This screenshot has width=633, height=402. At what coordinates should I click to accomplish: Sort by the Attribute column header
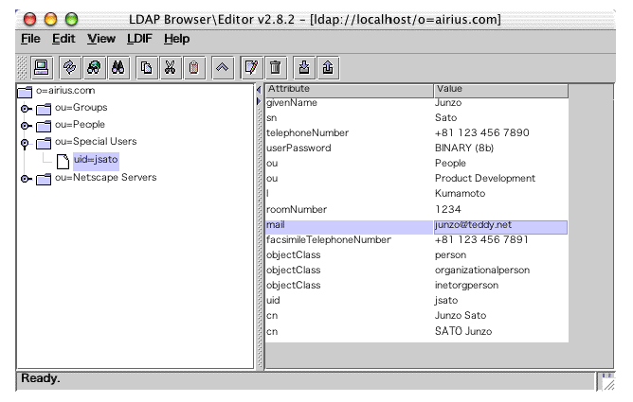coord(350,90)
